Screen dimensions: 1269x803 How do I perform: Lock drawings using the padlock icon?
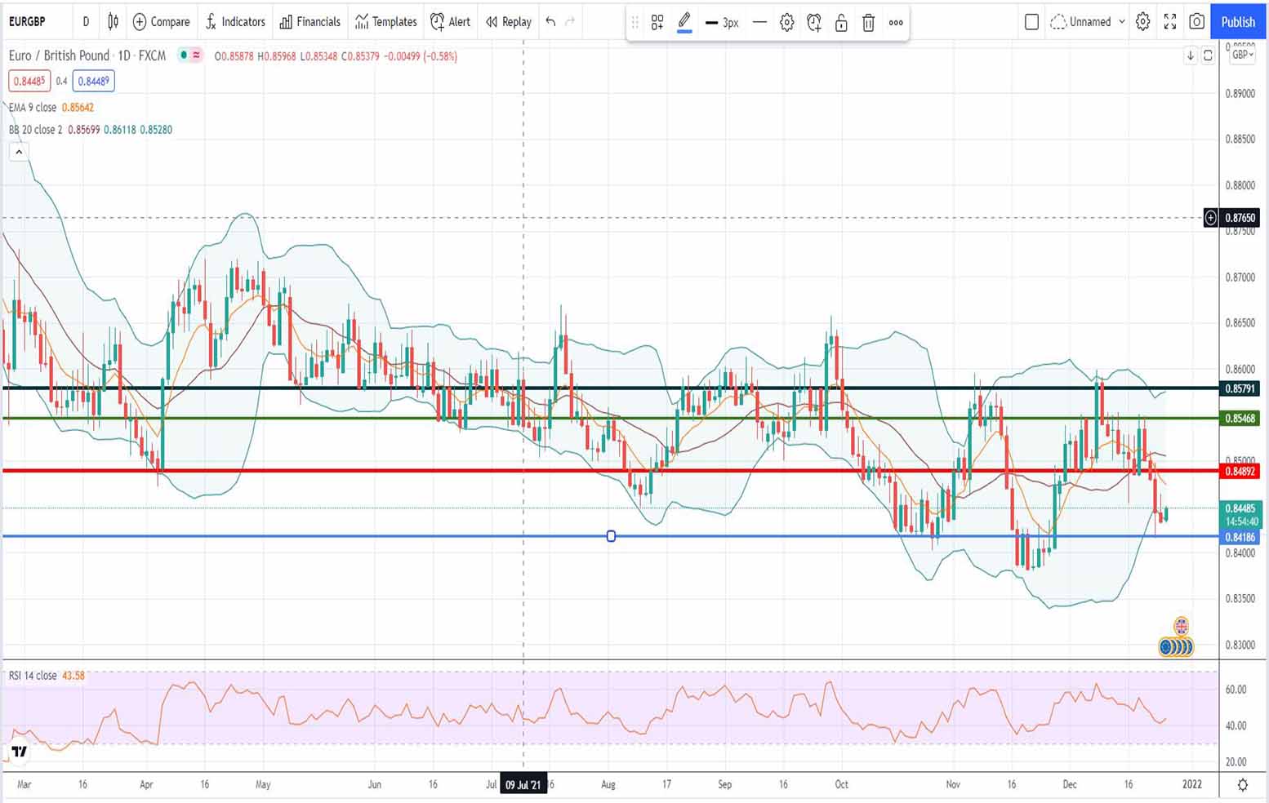tap(841, 24)
